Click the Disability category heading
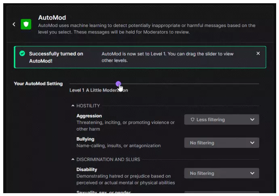The height and width of the screenshot is (196, 279). pos(87,169)
